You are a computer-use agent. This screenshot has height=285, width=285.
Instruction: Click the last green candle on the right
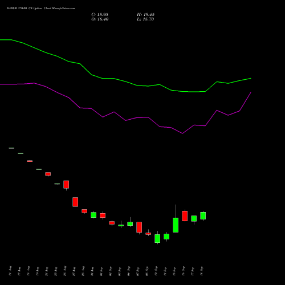point(203,215)
